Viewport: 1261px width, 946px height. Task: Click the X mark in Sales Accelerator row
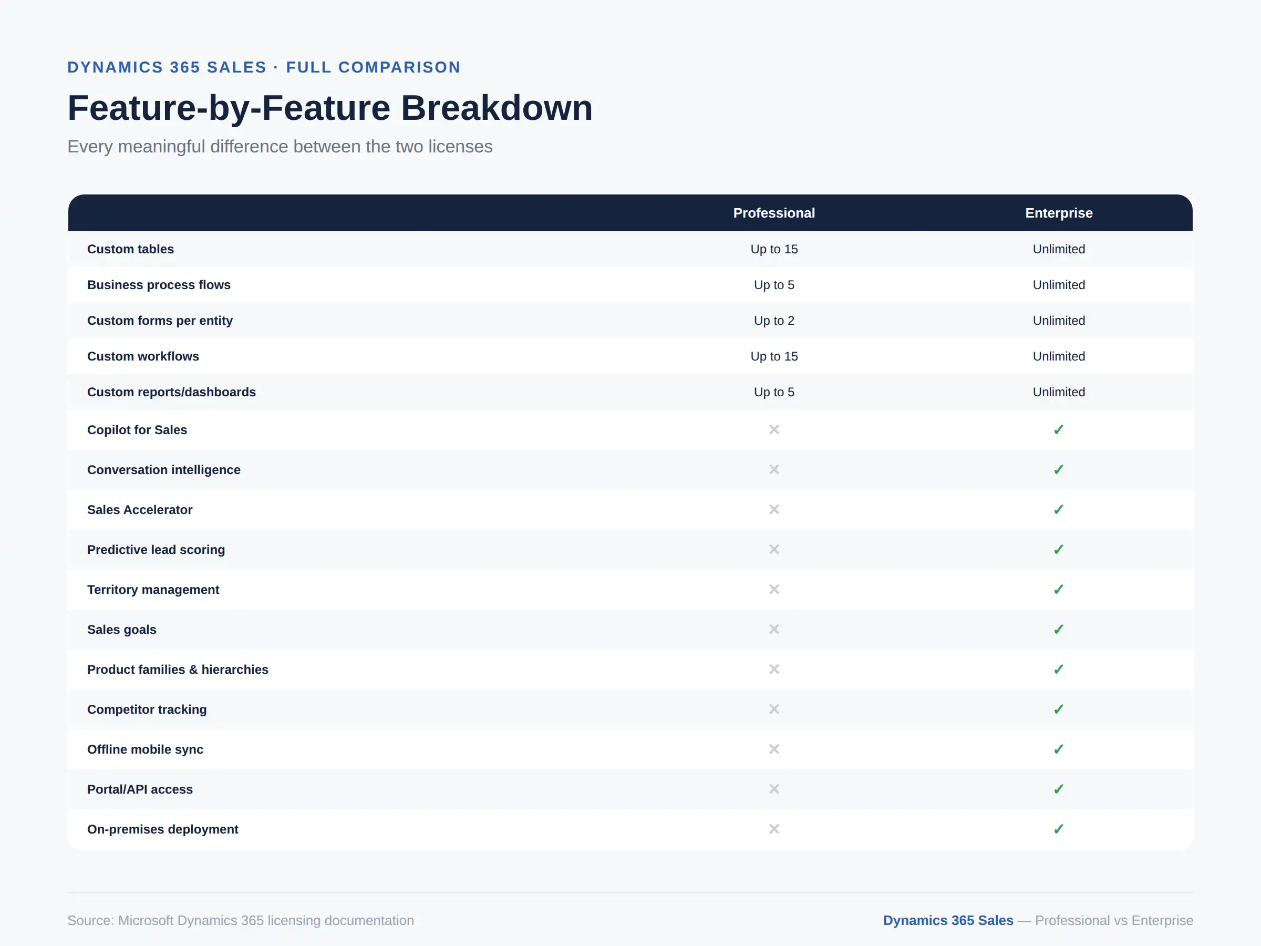pyautogui.click(x=773, y=509)
